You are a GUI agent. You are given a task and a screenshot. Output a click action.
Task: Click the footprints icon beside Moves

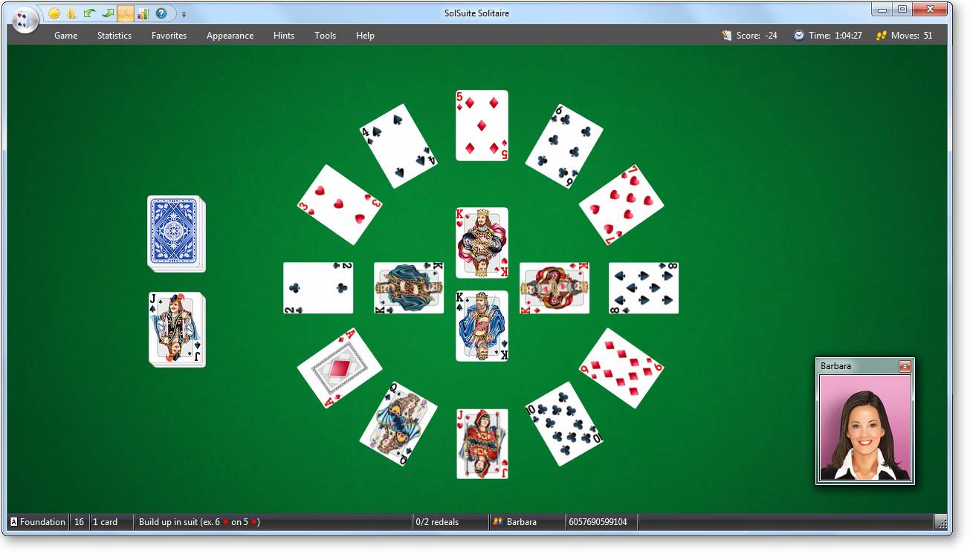(881, 35)
